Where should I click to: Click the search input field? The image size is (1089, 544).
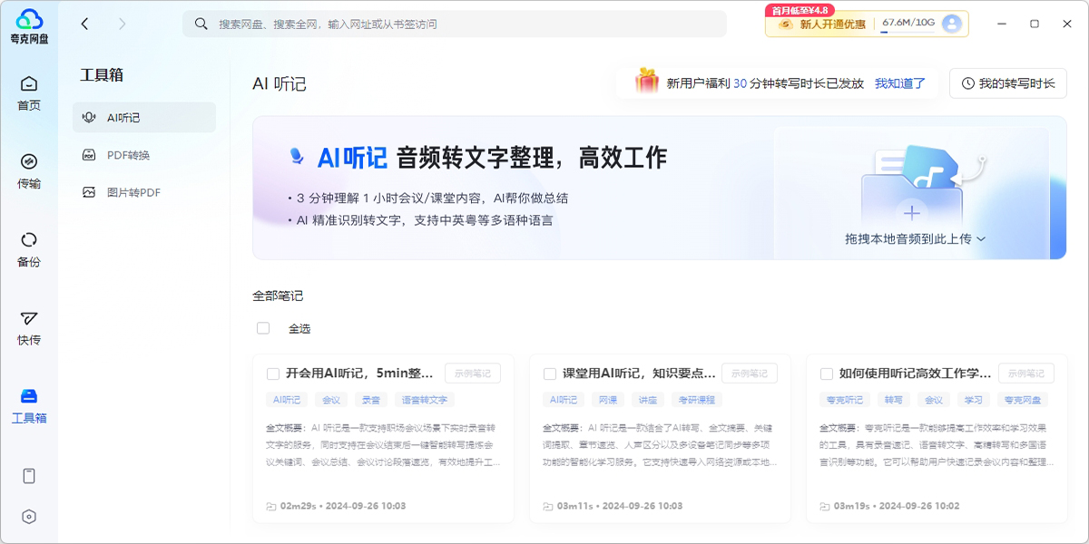(x=455, y=24)
